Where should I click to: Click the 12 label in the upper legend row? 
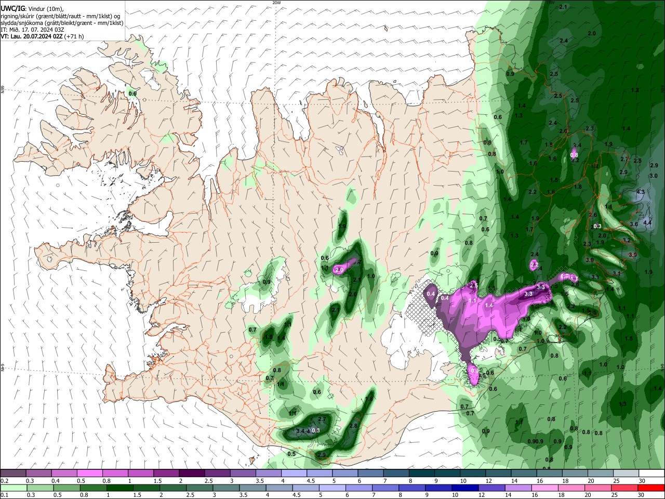click(x=489, y=481)
